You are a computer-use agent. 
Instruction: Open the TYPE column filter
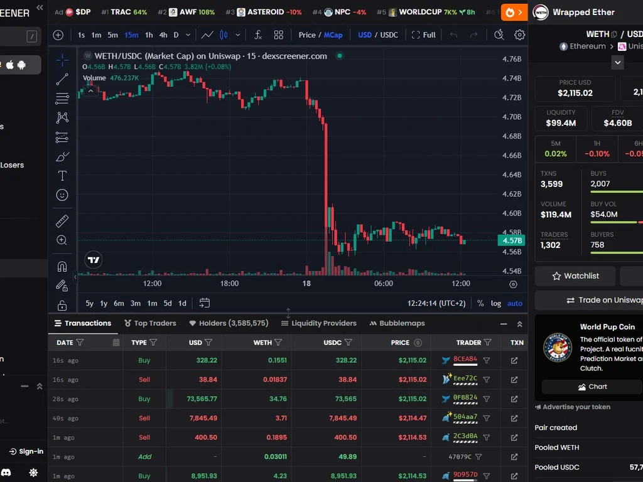(x=153, y=342)
